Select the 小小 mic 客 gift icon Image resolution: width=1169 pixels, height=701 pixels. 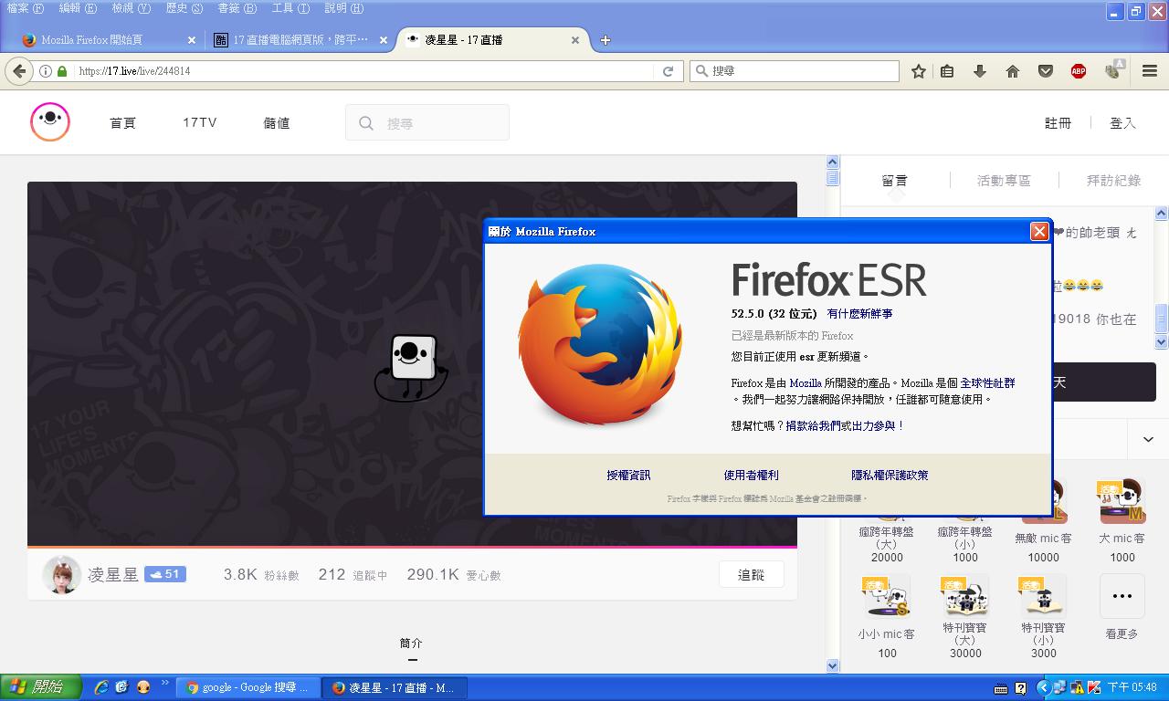(x=886, y=597)
